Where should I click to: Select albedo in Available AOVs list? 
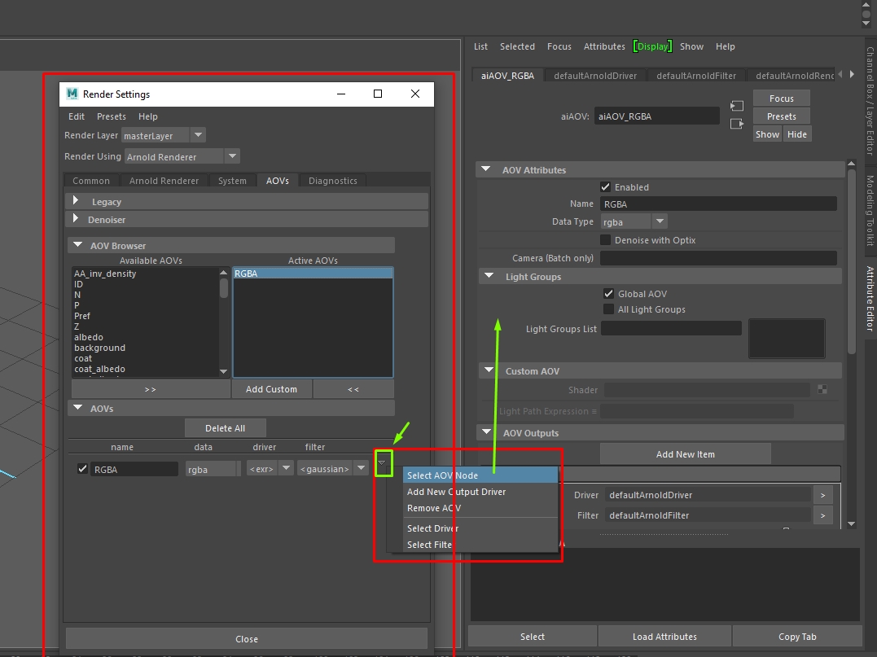89,337
